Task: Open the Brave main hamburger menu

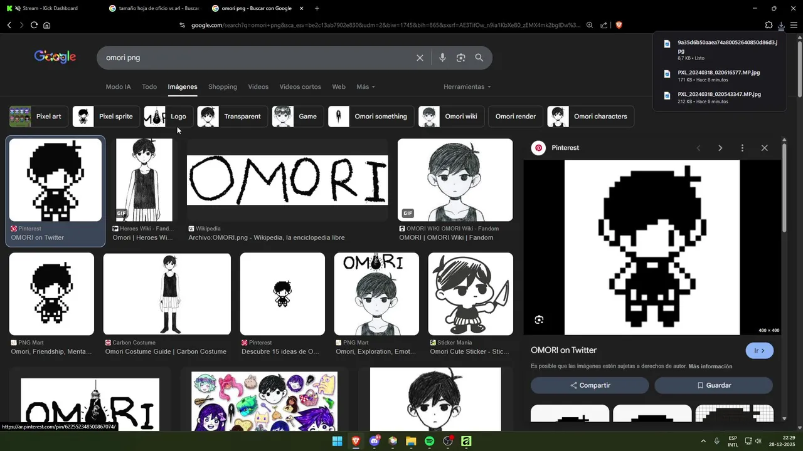Action: (x=794, y=25)
